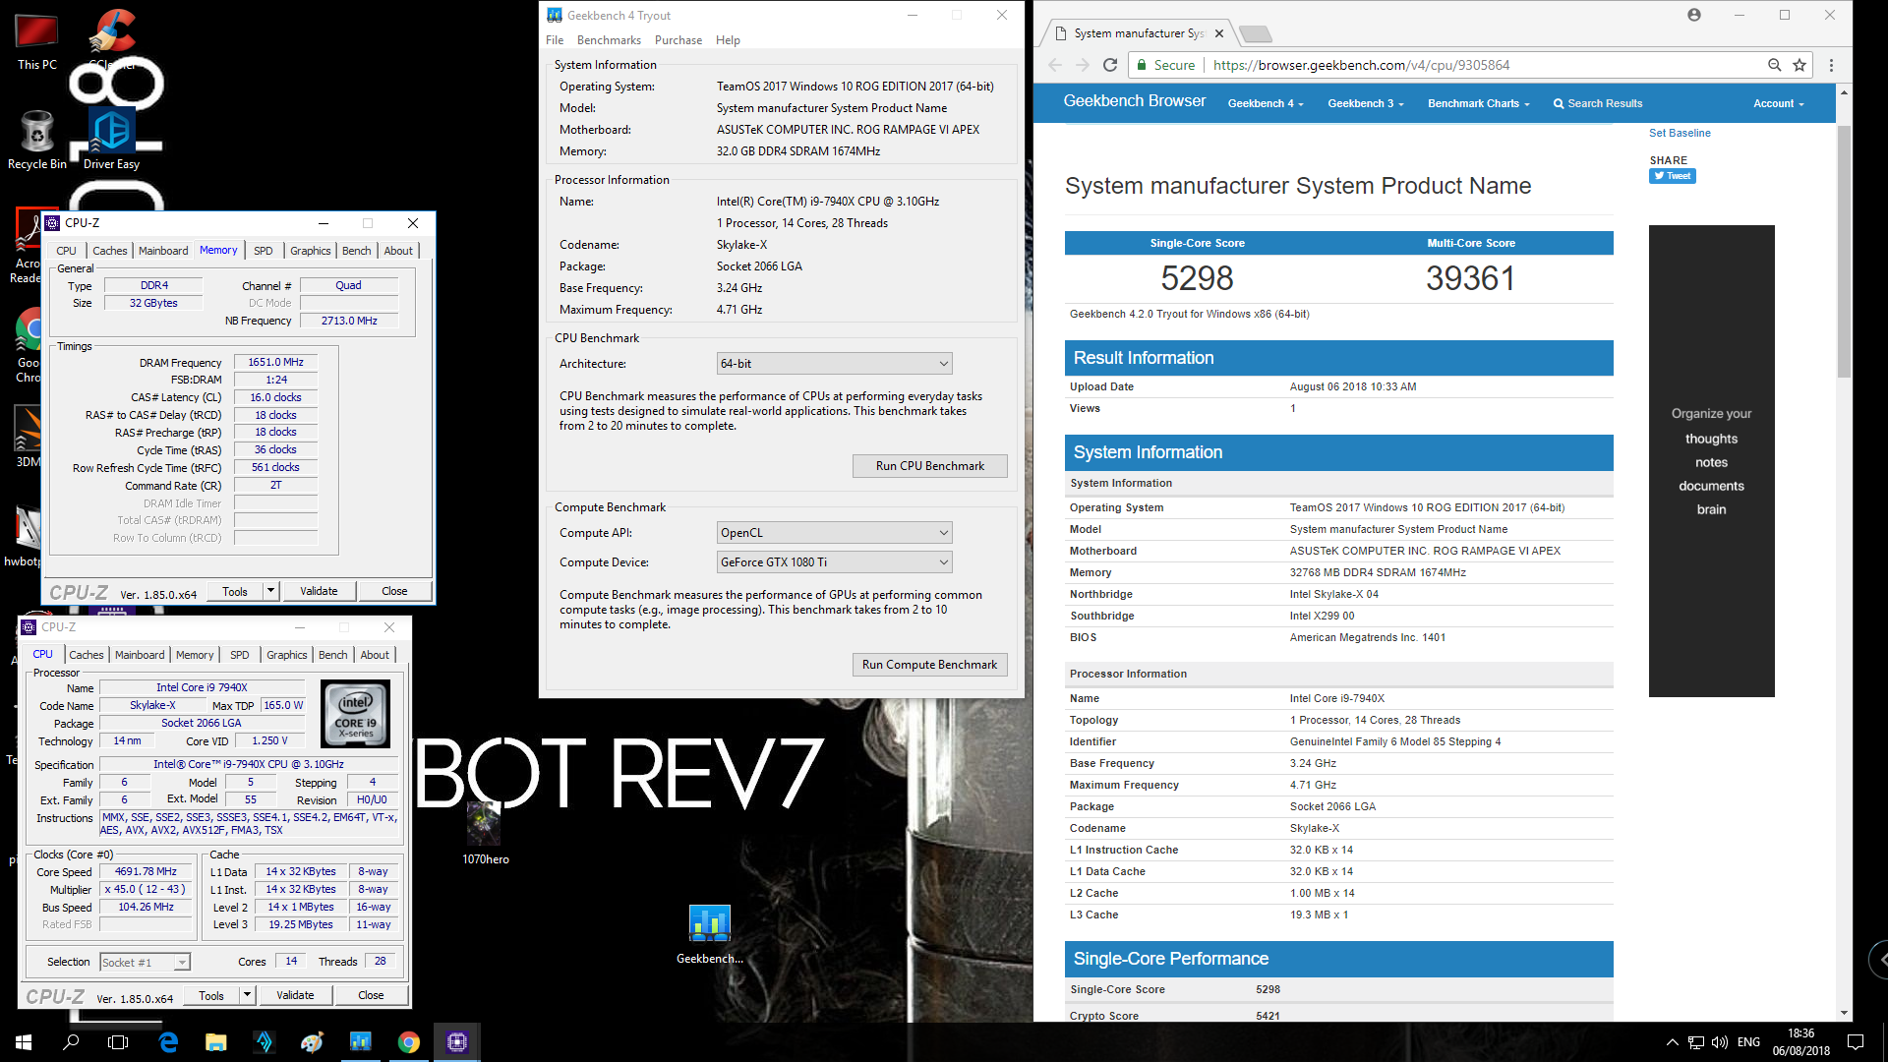Screen dimensions: 1888x1062
Task: Open the Architecture 64-bit dropdown
Action: [x=834, y=364]
